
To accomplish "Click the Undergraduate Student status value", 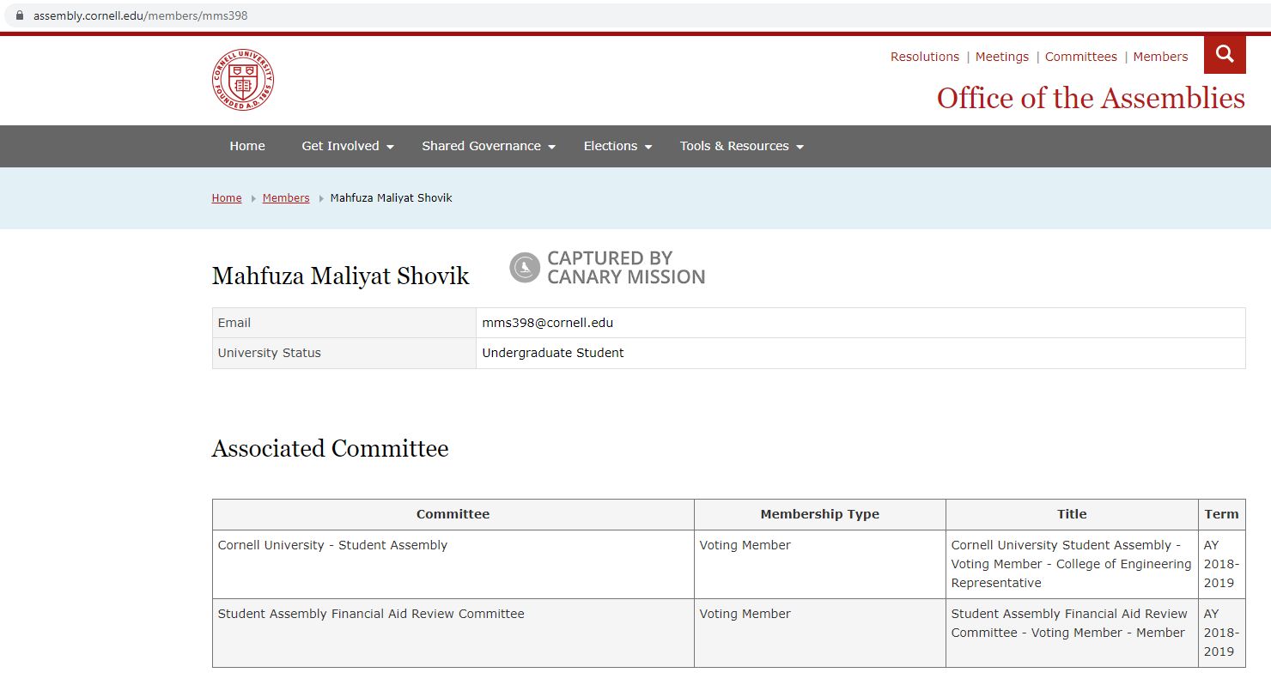I will coord(553,353).
